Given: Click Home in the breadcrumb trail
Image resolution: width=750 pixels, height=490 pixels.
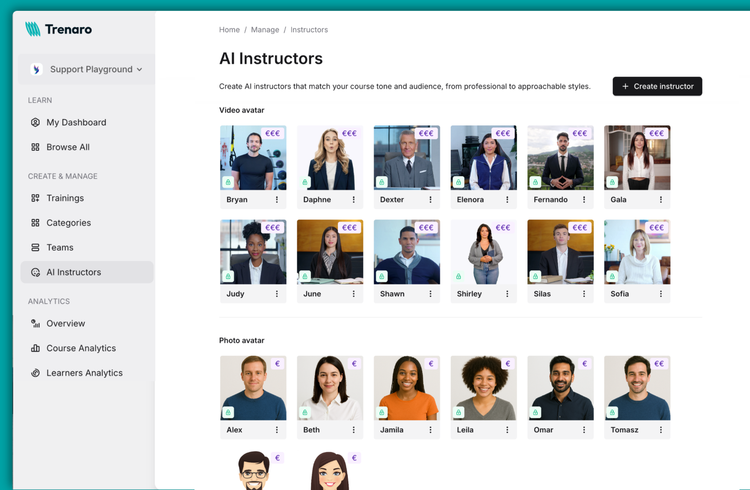Looking at the screenshot, I should pyautogui.click(x=229, y=29).
